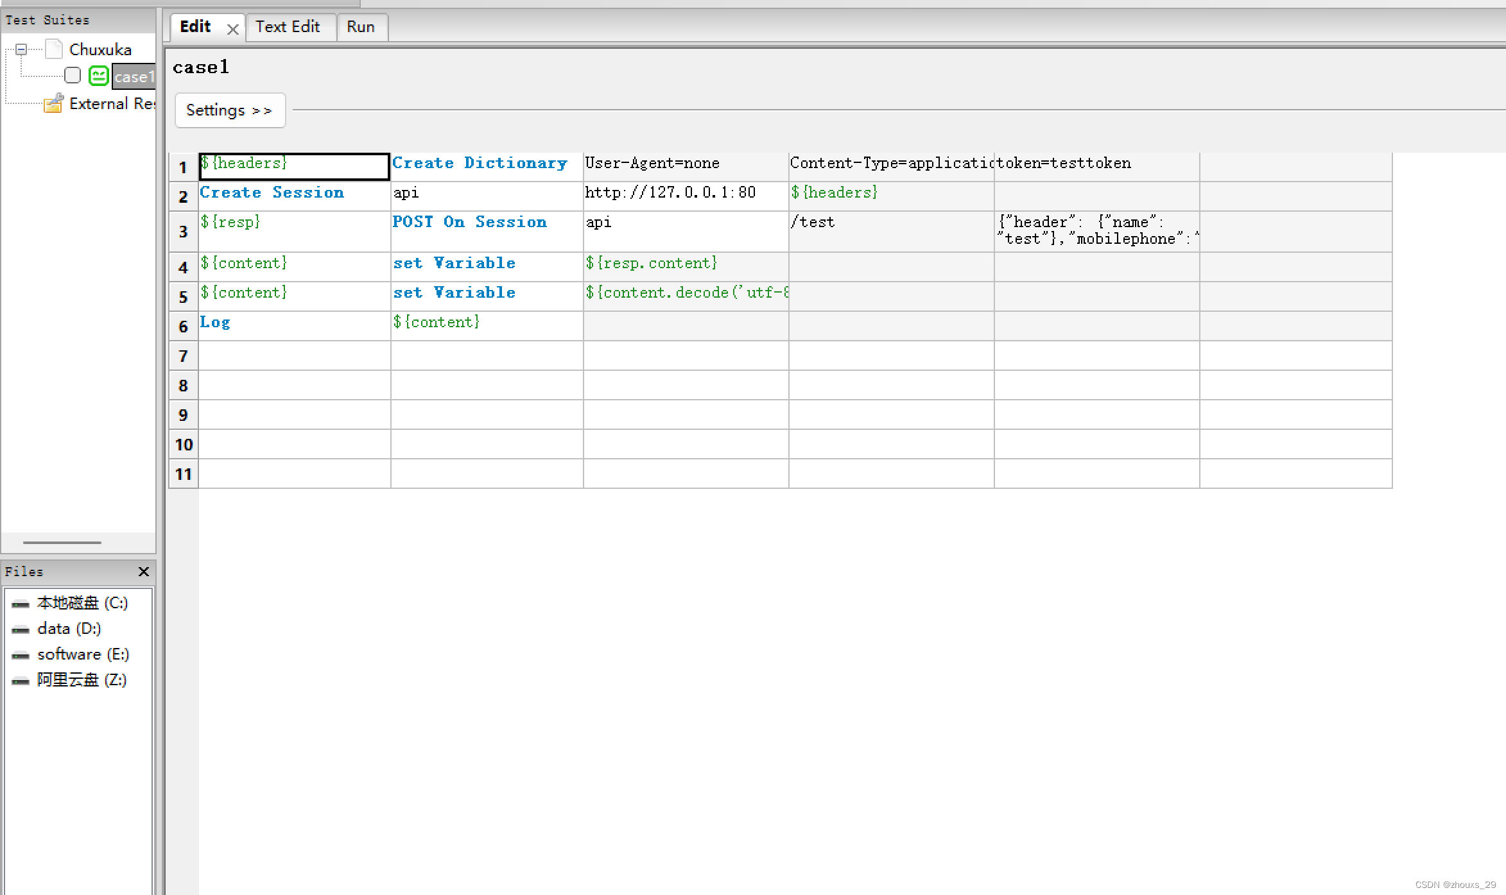Click the software E: drive icon

(21, 655)
